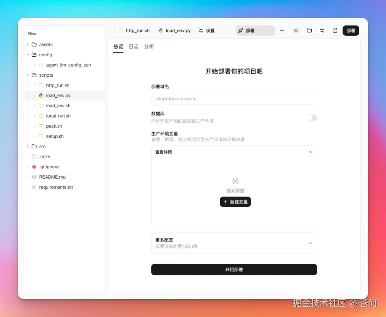The image size is (386, 317).
Task: Select the rocket icon on the 部署 tab
Action: [241, 31]
